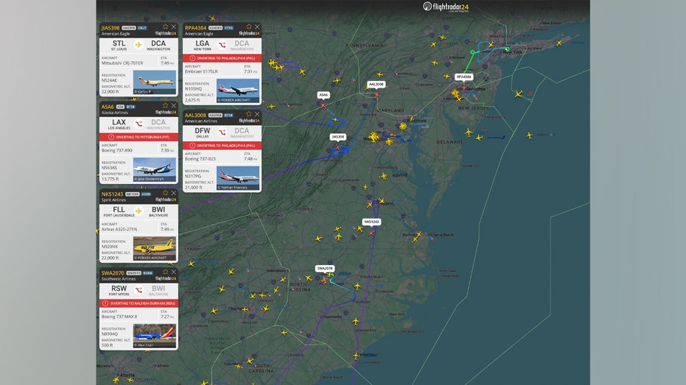Select the SWA2070 marker in North Carolina
686x385 pixels.
pyautogui.click(x=325, y=269)
